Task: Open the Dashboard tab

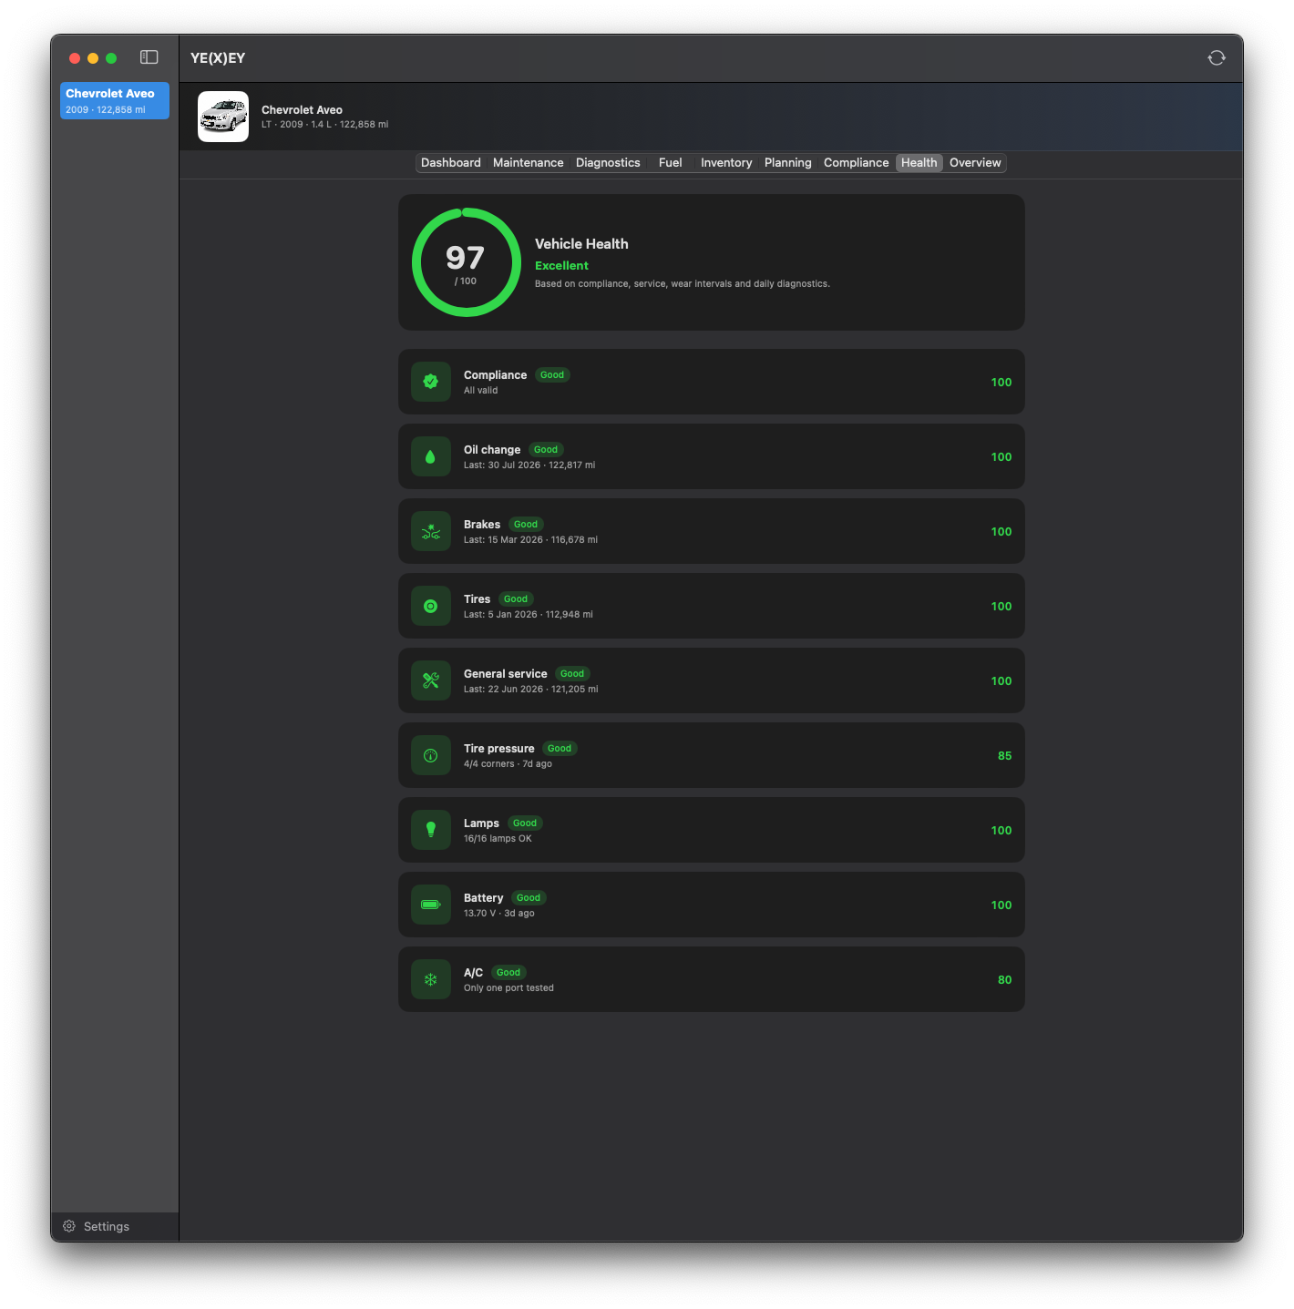Action: pos(451,163)
